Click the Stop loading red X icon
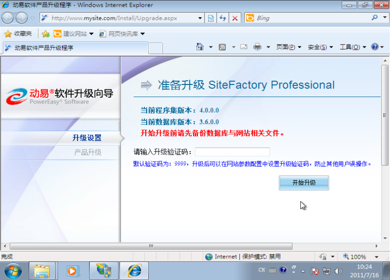The image size is (390, 280). (235, 18)
